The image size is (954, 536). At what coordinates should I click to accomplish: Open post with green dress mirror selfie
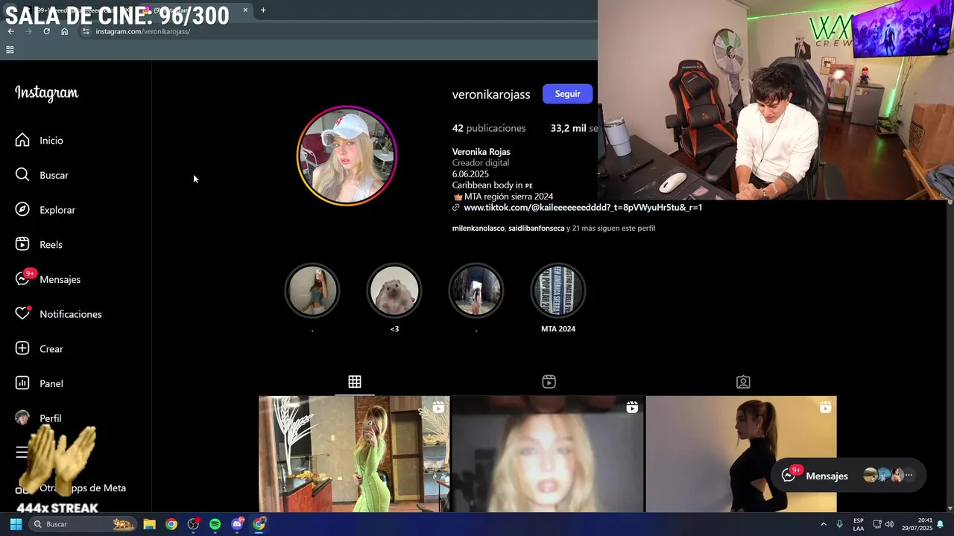(354, 454)
